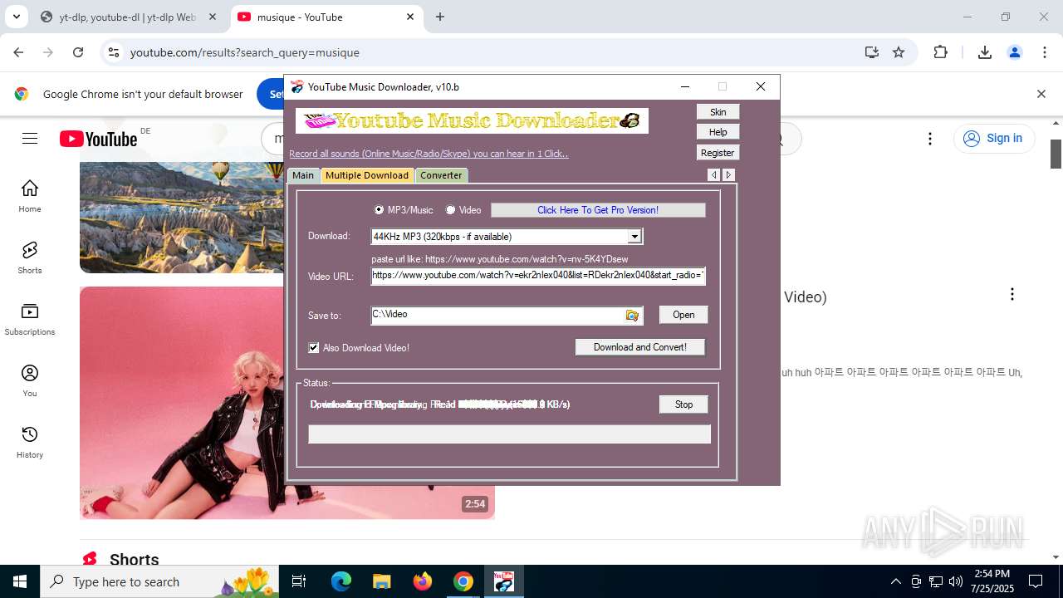This screenshot has height=598, width=1063.
Task: Open YouTube settings three-dot menu
Action: [x=930, y=139]
